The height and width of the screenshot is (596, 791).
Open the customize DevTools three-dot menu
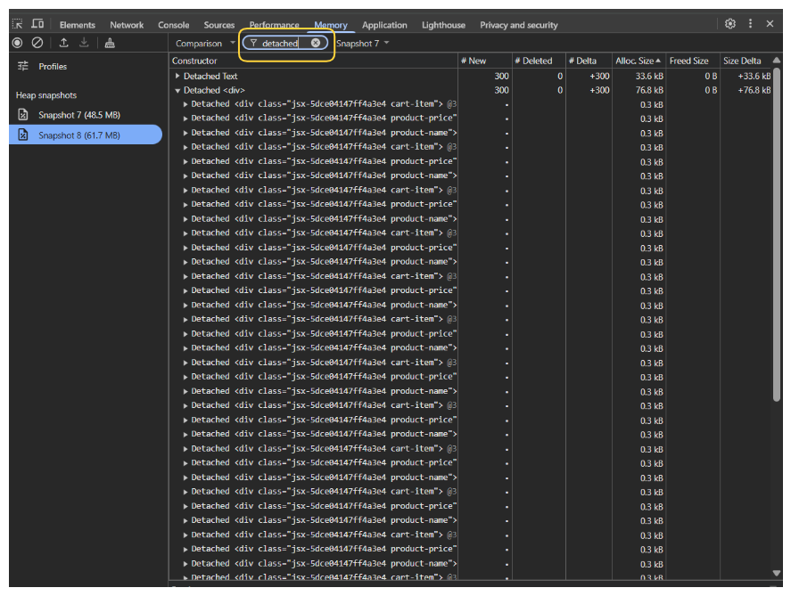(750, 24)
